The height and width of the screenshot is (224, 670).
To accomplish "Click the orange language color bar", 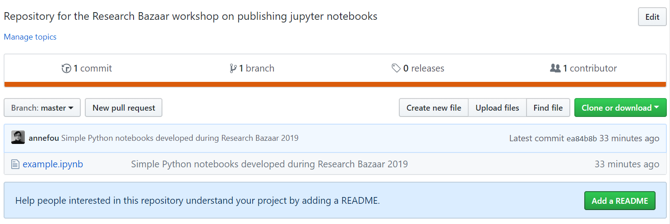I will tap(335, 84).
